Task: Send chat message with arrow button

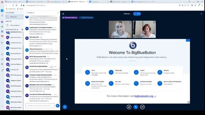Action: [x=58, y=106]
